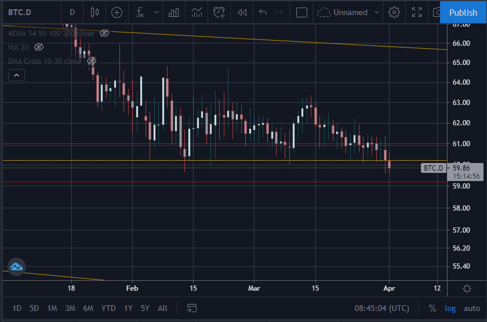This screenshot has width=487, height=322.
Task: Click the Feb date axis label
Action: [132, 288]
